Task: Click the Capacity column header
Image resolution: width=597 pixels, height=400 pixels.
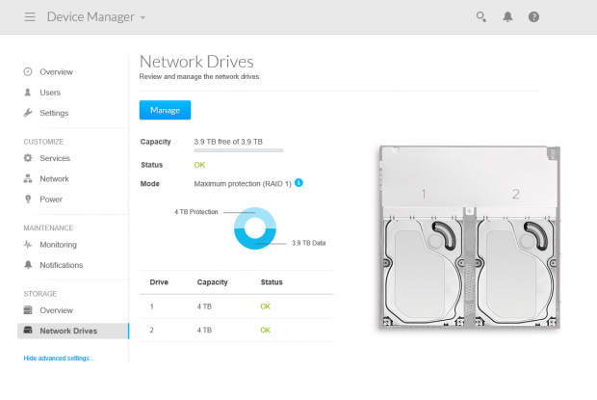Action: 212,282
